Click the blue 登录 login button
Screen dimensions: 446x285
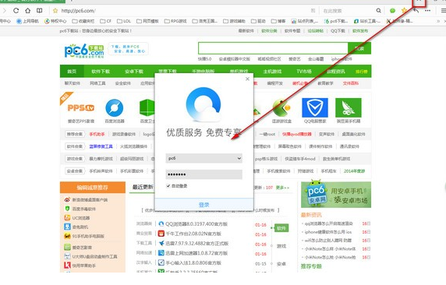[204, 205]
